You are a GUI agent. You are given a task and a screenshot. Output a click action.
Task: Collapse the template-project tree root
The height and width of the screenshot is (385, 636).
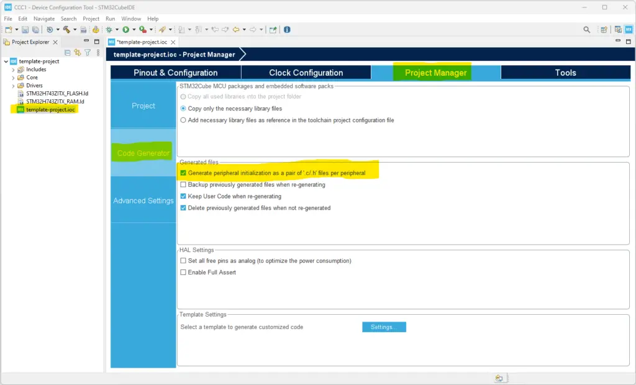pyautogui.click(x=6, y=61)
